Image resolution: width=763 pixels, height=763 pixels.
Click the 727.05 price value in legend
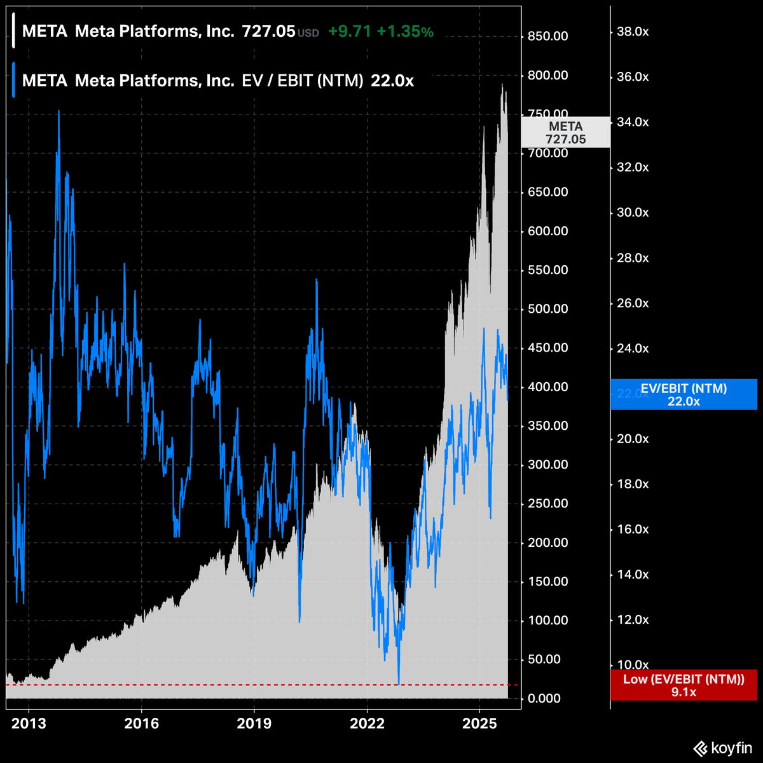[268, 32]
